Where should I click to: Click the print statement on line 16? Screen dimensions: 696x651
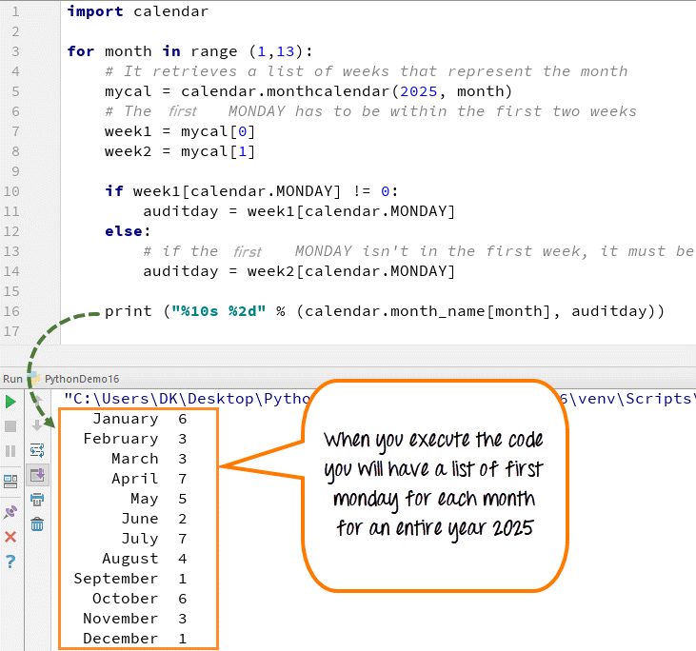point(128,311)
